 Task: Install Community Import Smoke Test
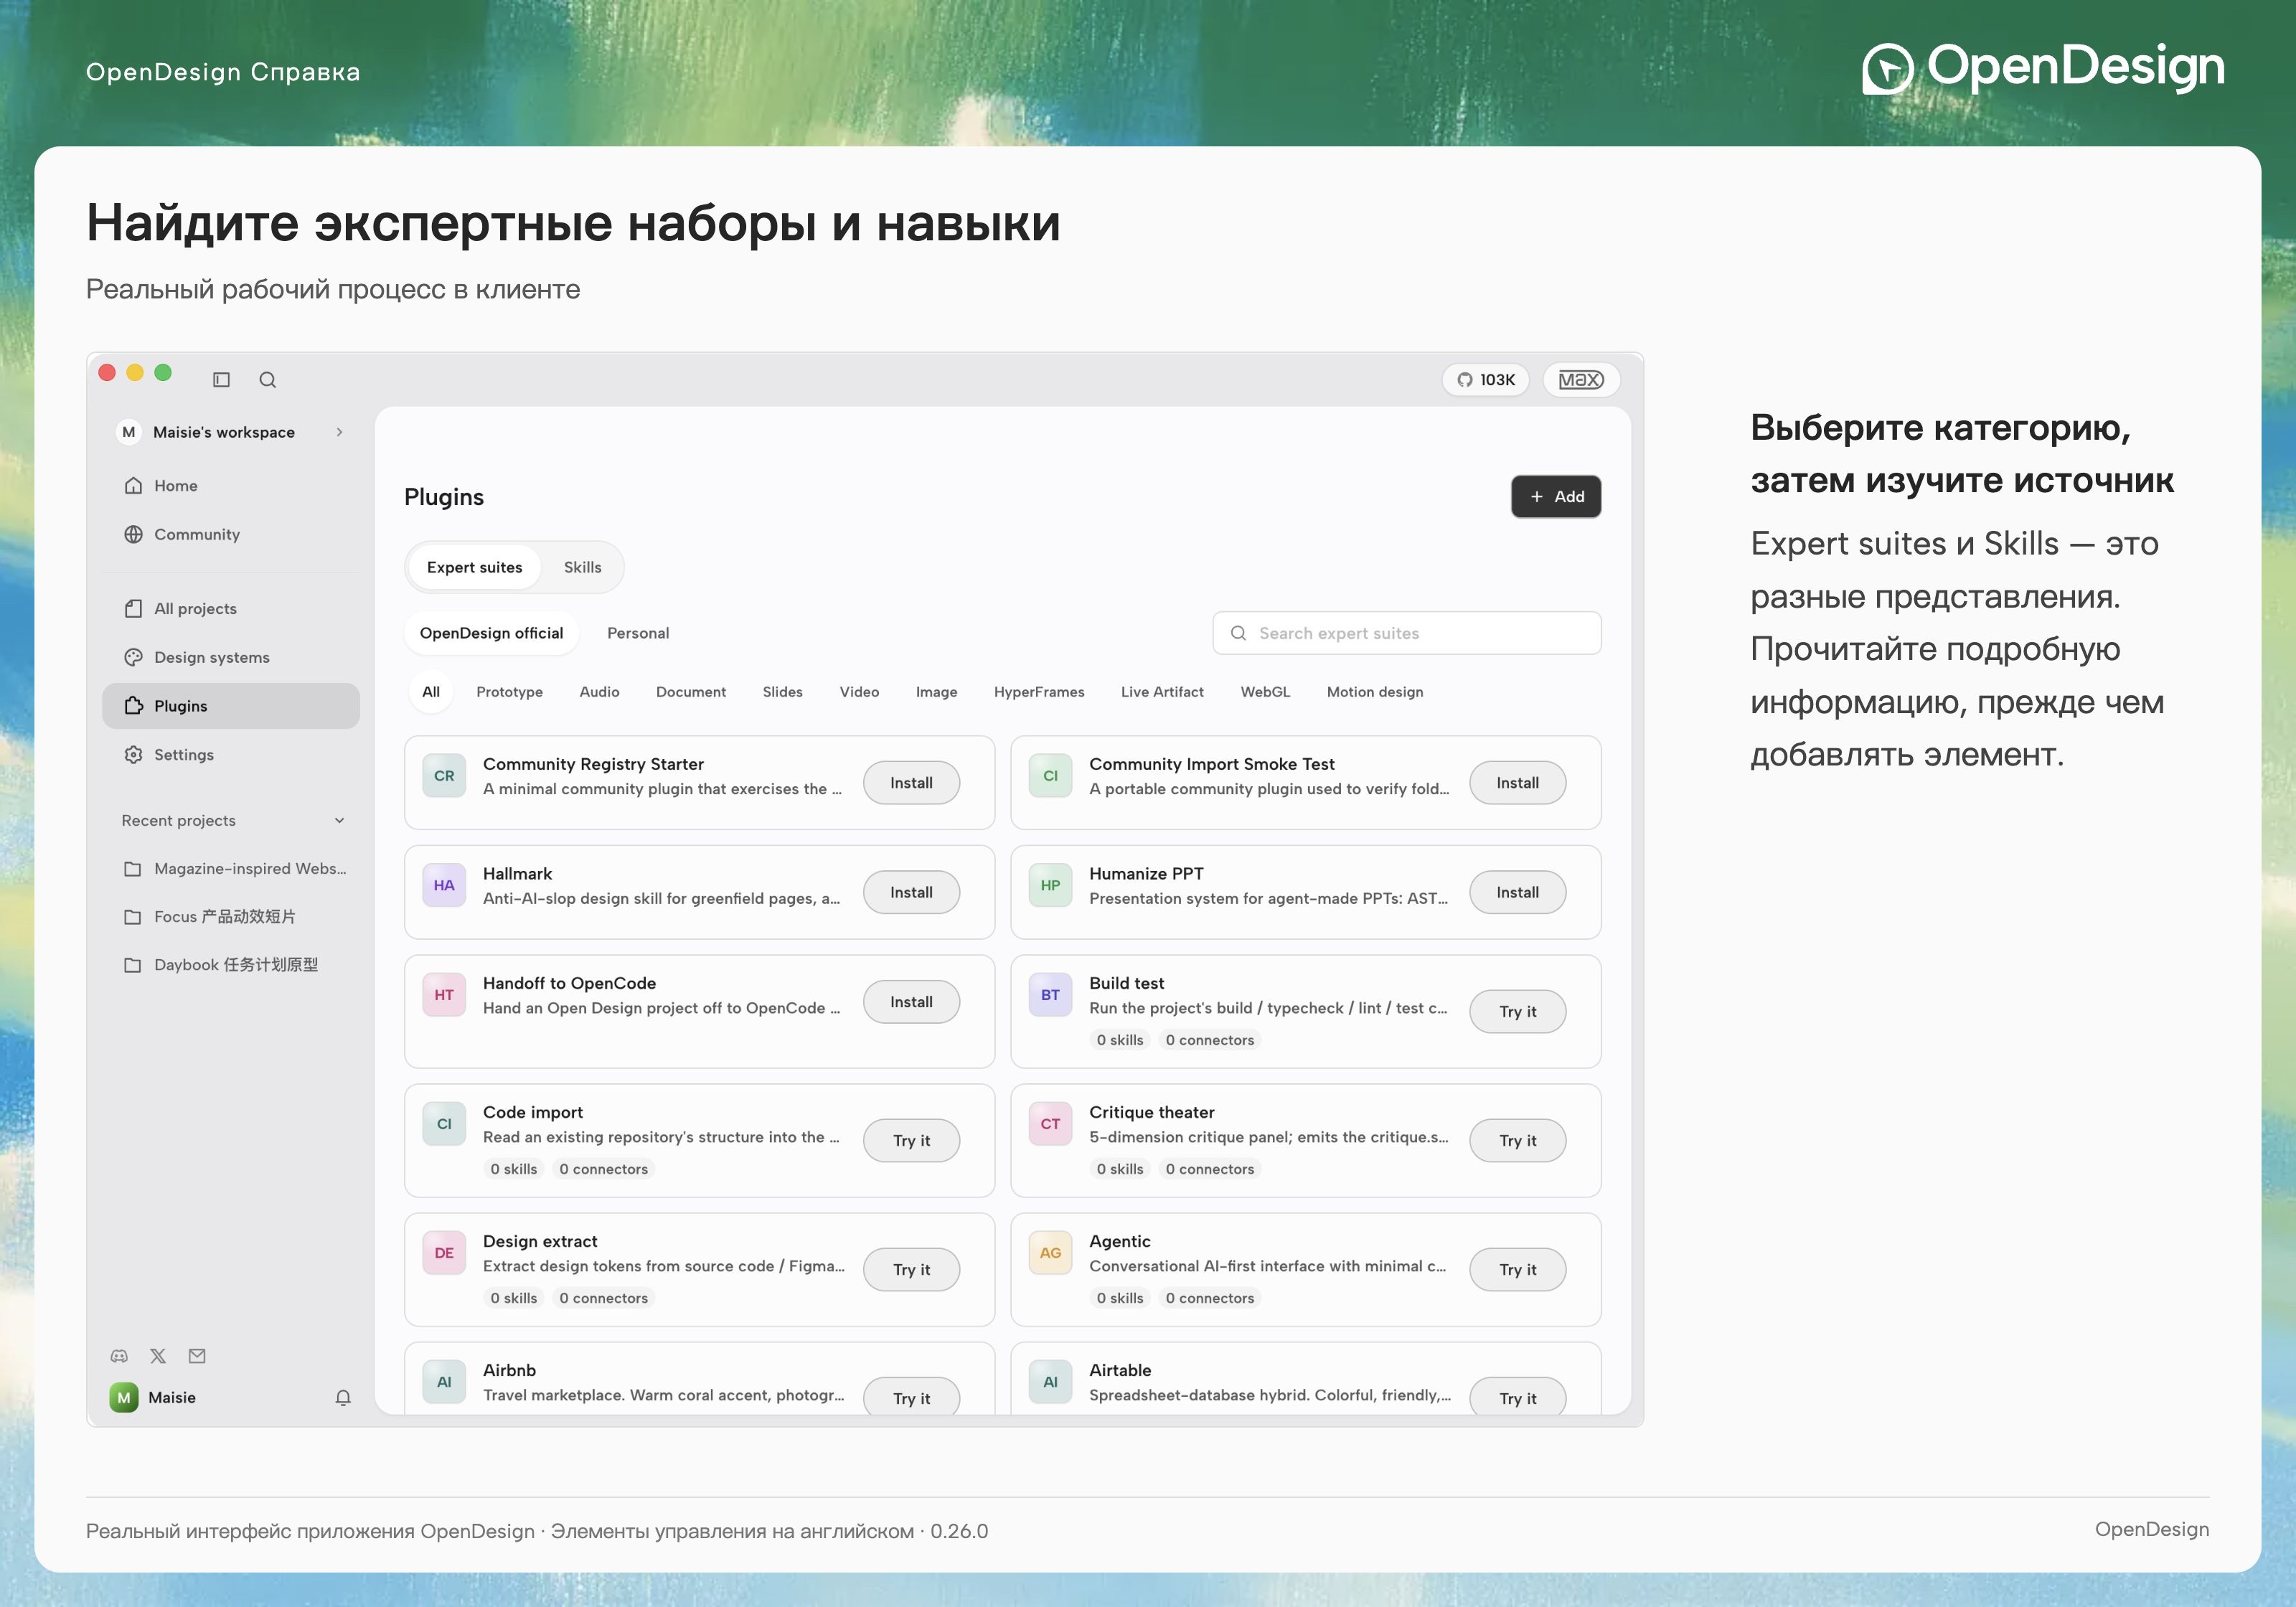tap(1517, 783)
